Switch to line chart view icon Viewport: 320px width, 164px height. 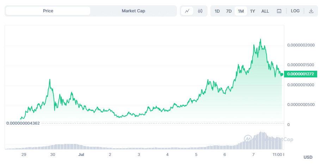click(187, 11)
